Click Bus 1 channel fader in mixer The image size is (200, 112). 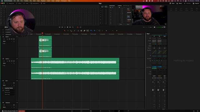[x=163, y=90]
